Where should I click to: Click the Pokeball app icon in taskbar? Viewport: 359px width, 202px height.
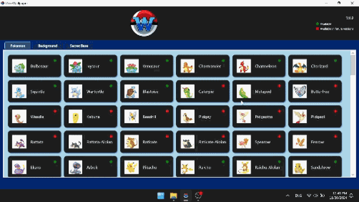pyautogui.click(x=186, y=195)
